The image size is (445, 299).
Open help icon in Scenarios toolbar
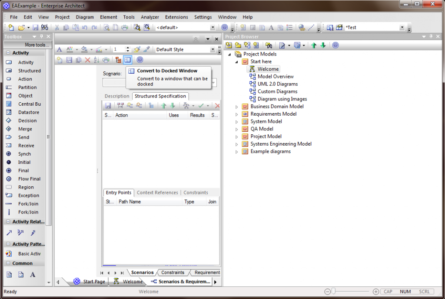pyautogui.click(x=140, y=60)
